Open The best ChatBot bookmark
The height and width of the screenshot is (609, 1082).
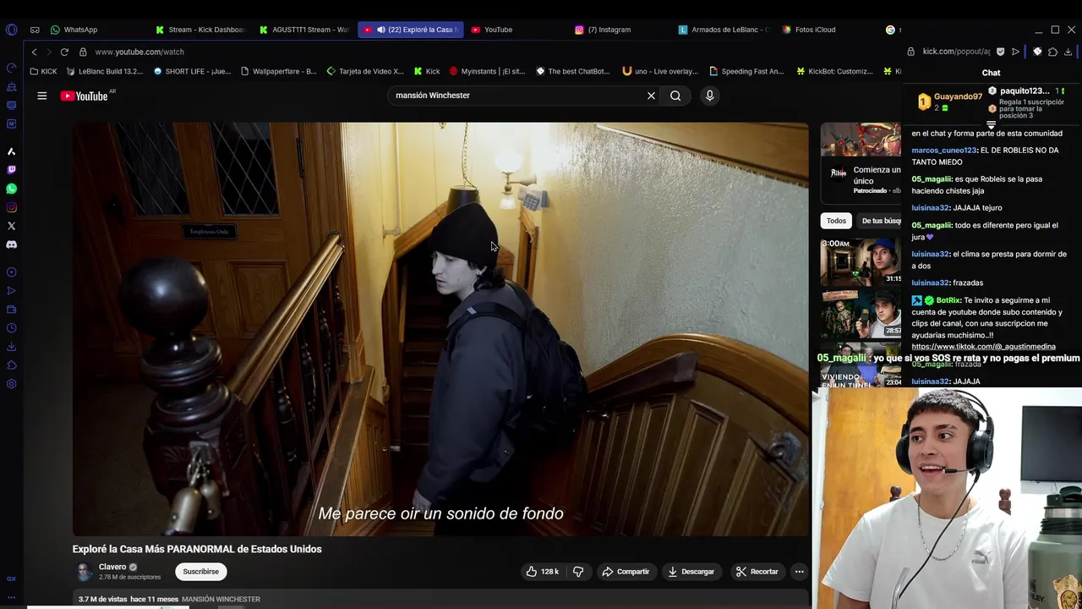coord(572,71)
